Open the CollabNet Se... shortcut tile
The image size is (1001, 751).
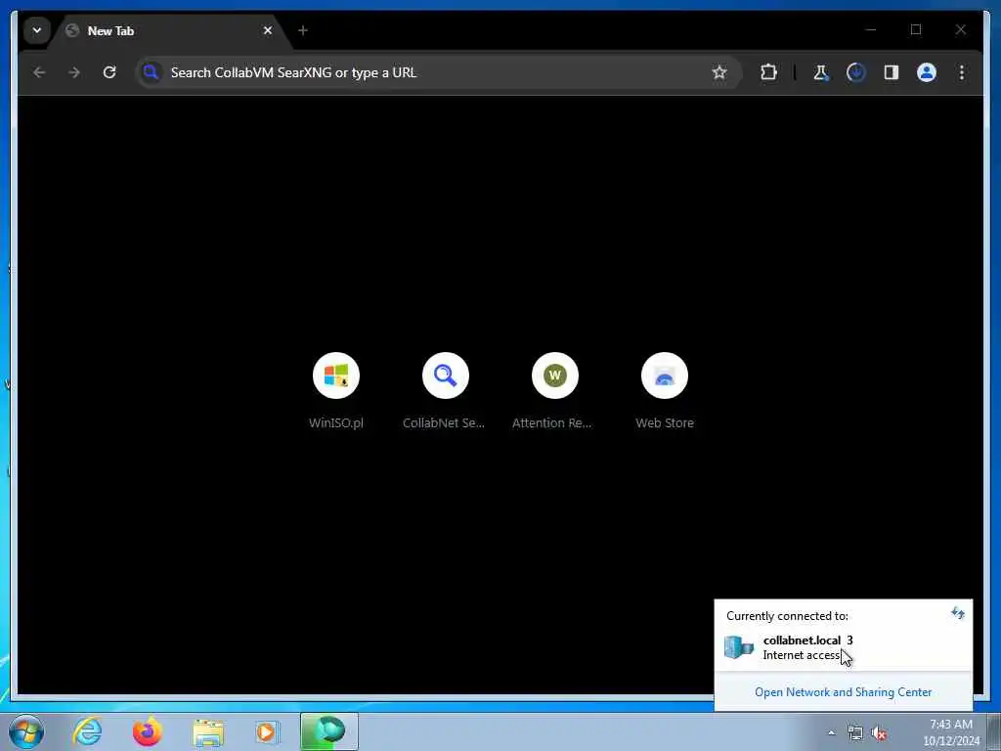pos(446,391)
